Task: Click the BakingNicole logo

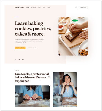Action: [x=19, y=7]
